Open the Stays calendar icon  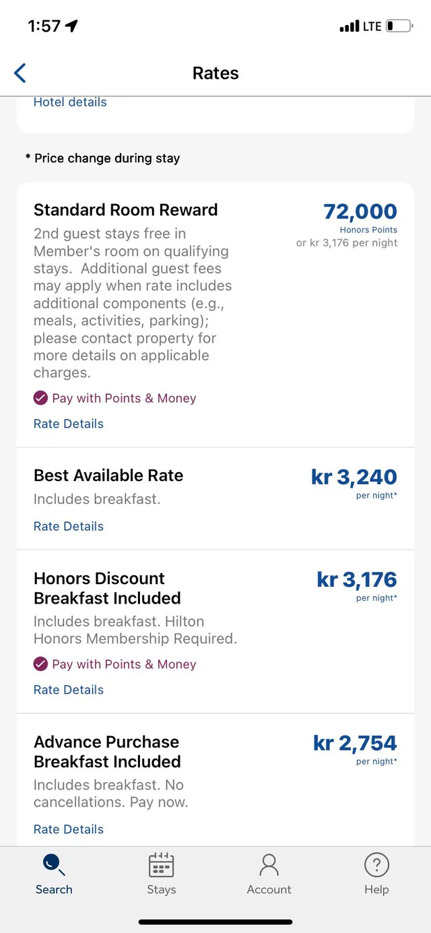pos(161,864)
